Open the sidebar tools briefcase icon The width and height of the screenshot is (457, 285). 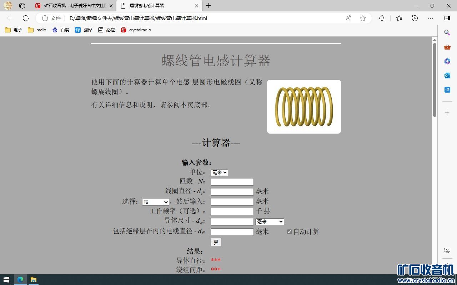pyautogui.click(x=447, y=47)
